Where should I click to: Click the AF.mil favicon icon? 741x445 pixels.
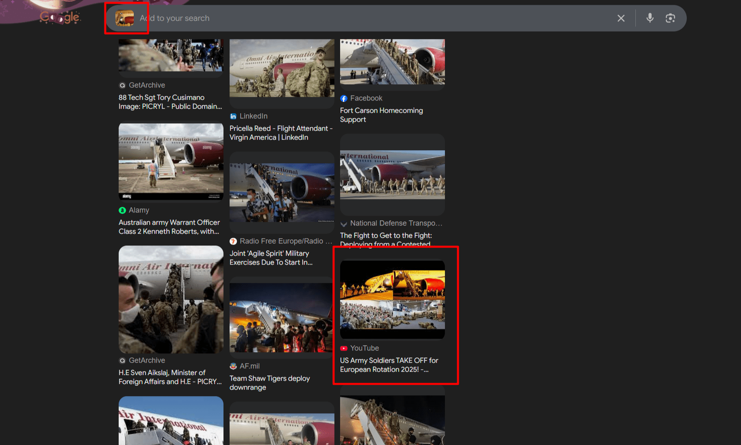click(233, 366)
